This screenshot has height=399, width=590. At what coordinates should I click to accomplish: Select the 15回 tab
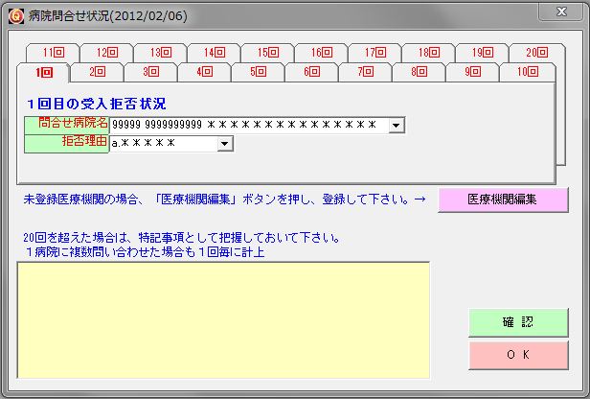[267, 53]
